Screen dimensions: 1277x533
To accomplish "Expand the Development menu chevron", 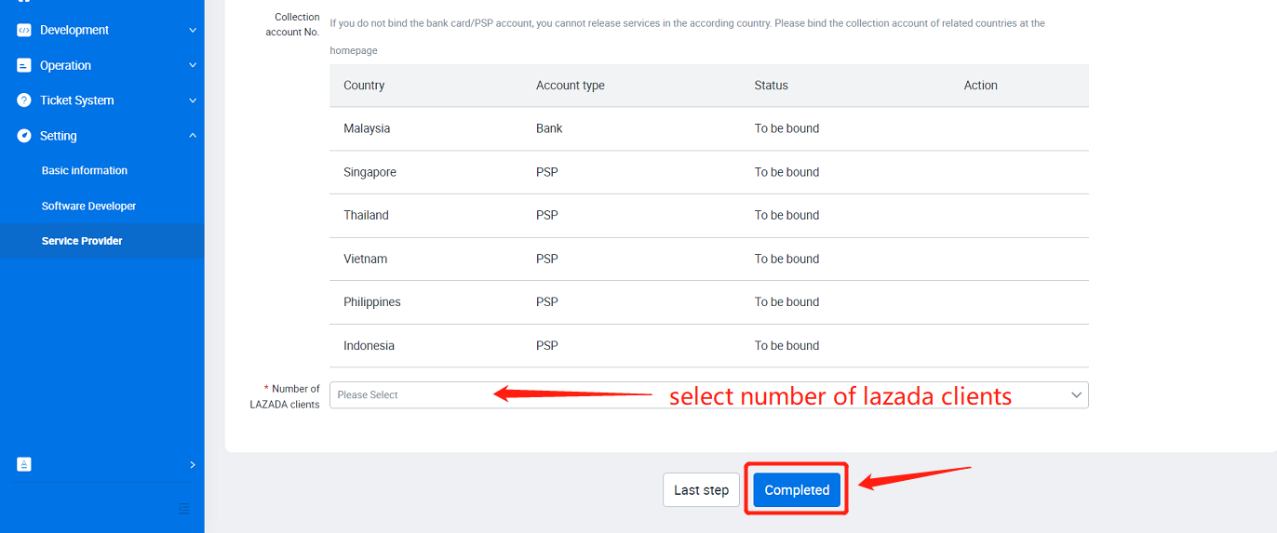I will (x=193, y=30).
